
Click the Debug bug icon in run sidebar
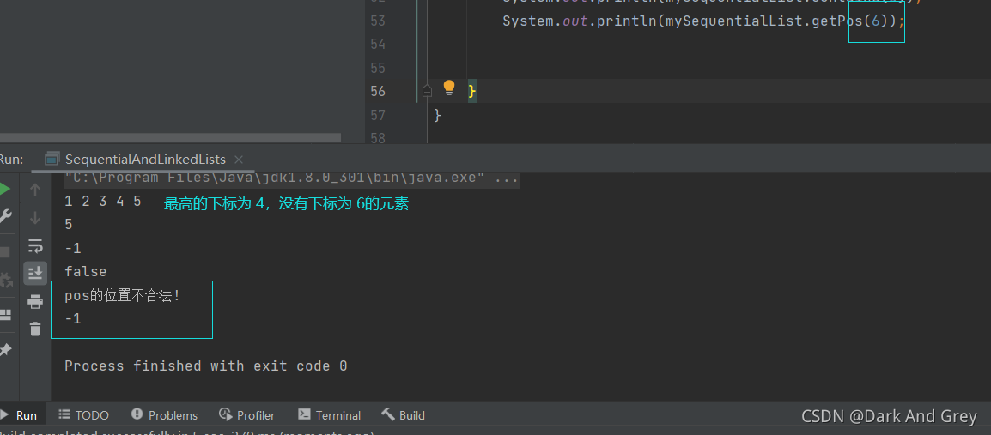[5, 280]
